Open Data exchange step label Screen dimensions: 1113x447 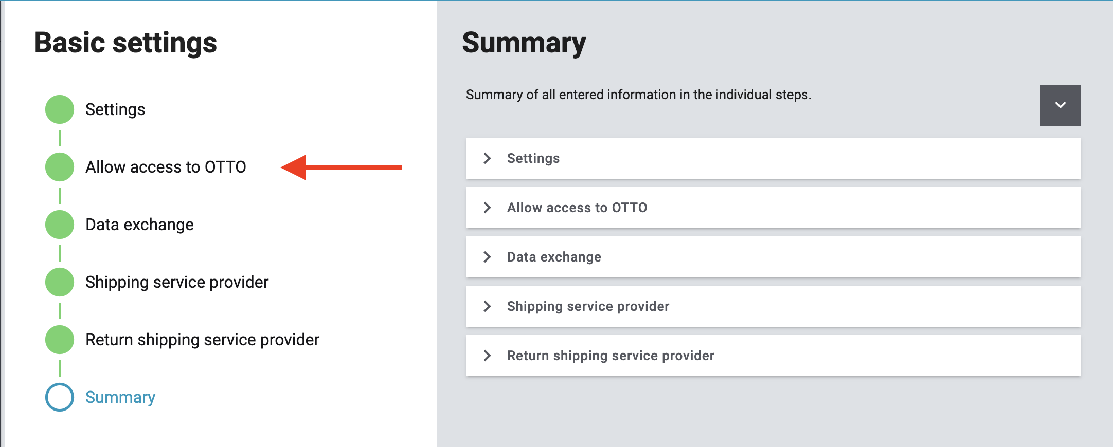[x=139, y=225]
